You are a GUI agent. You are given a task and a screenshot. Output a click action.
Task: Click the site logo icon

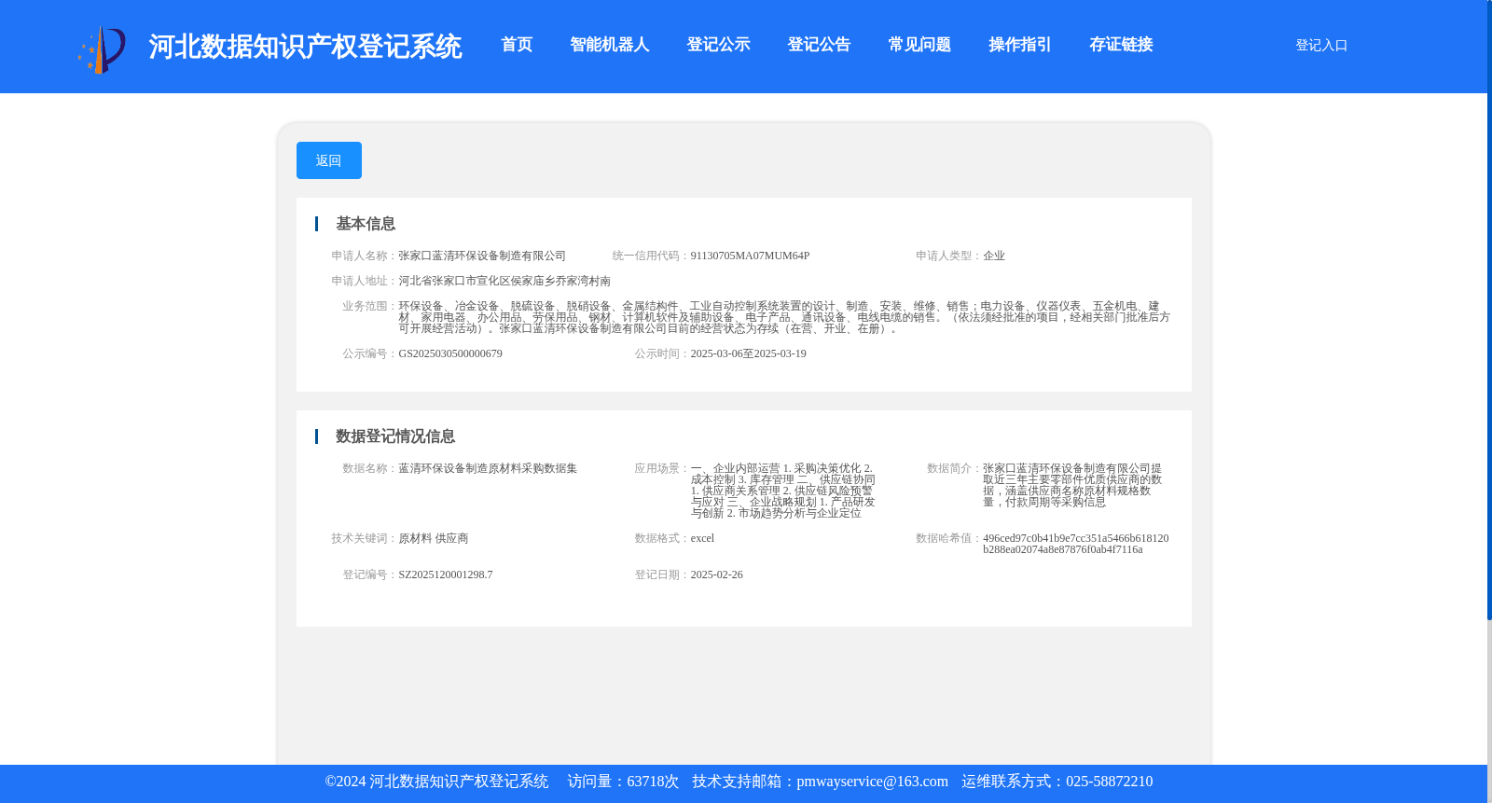point(102,48)
